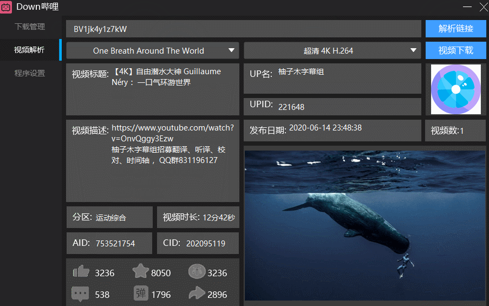
Task: Click the coin count icon
Action: pos(197,272)
